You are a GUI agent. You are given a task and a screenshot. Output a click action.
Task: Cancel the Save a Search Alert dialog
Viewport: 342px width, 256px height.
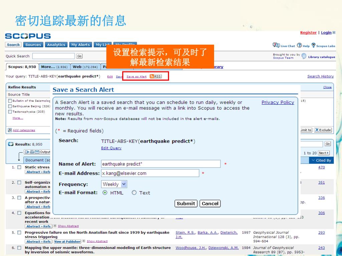(x=210, y=204)
